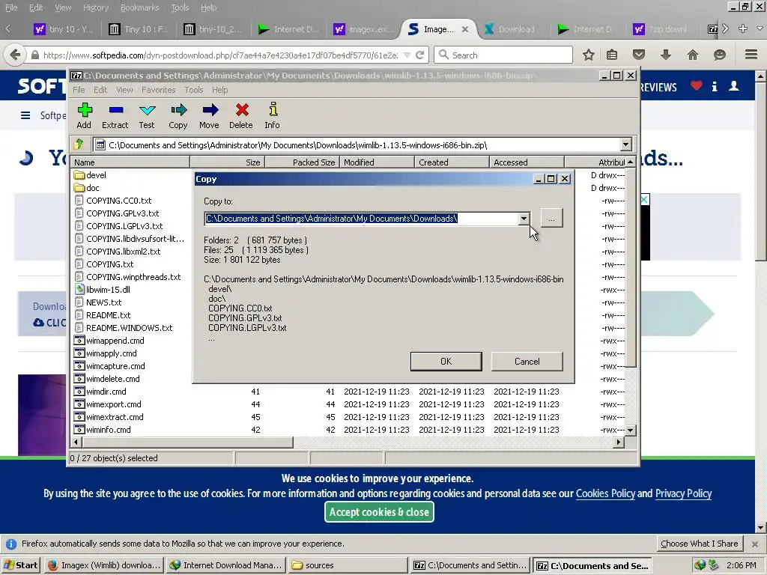Click the Firefox Search box
The height and width of the screenshot is (575, 767).
(504, 55)
